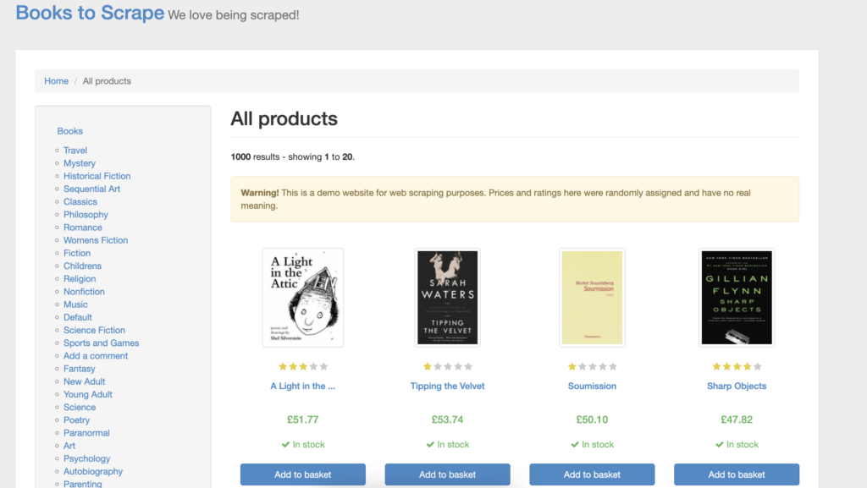Browse the Fantasy category
Screen dimensions: 867x488
(x=79, y=368)
